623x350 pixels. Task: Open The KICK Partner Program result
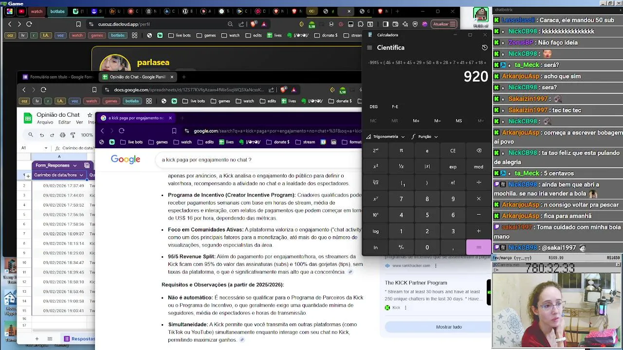[416, 283]
